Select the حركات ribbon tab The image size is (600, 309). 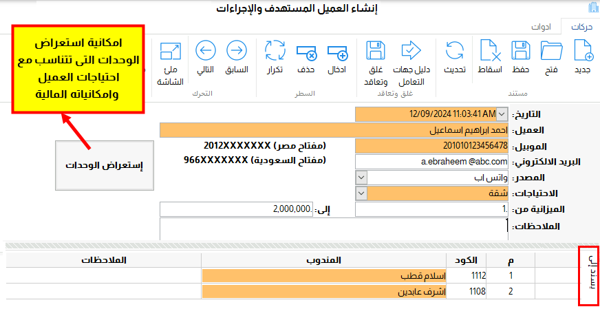click(x=577, y=28)
